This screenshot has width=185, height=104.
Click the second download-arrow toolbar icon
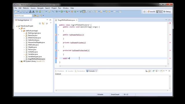pyautogui.click(x=34, y=12)
